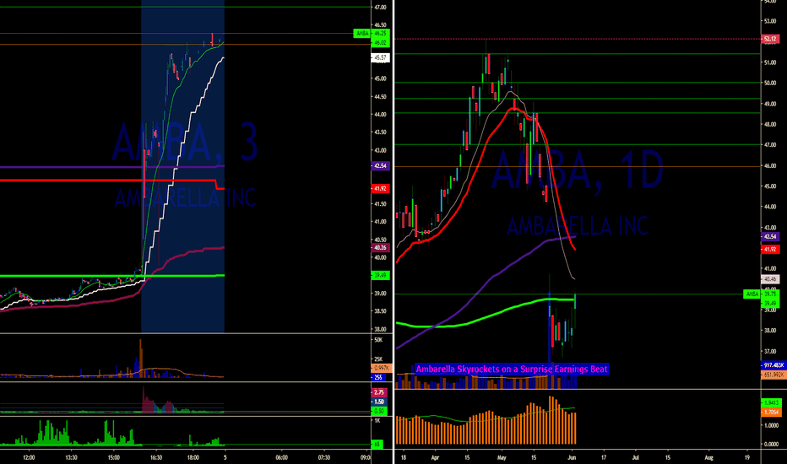Click the green 65 value label
787x464 pixels.
[377, 444]
